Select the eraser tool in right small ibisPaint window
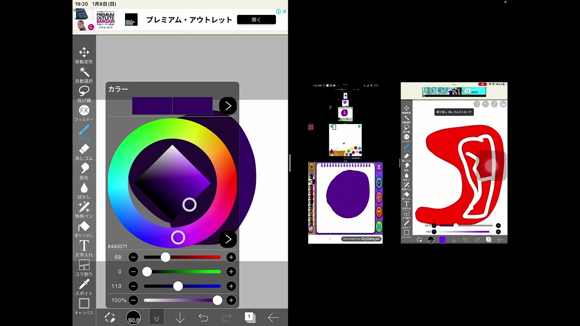This screenshot has height=326, width=580. point(406,157)
